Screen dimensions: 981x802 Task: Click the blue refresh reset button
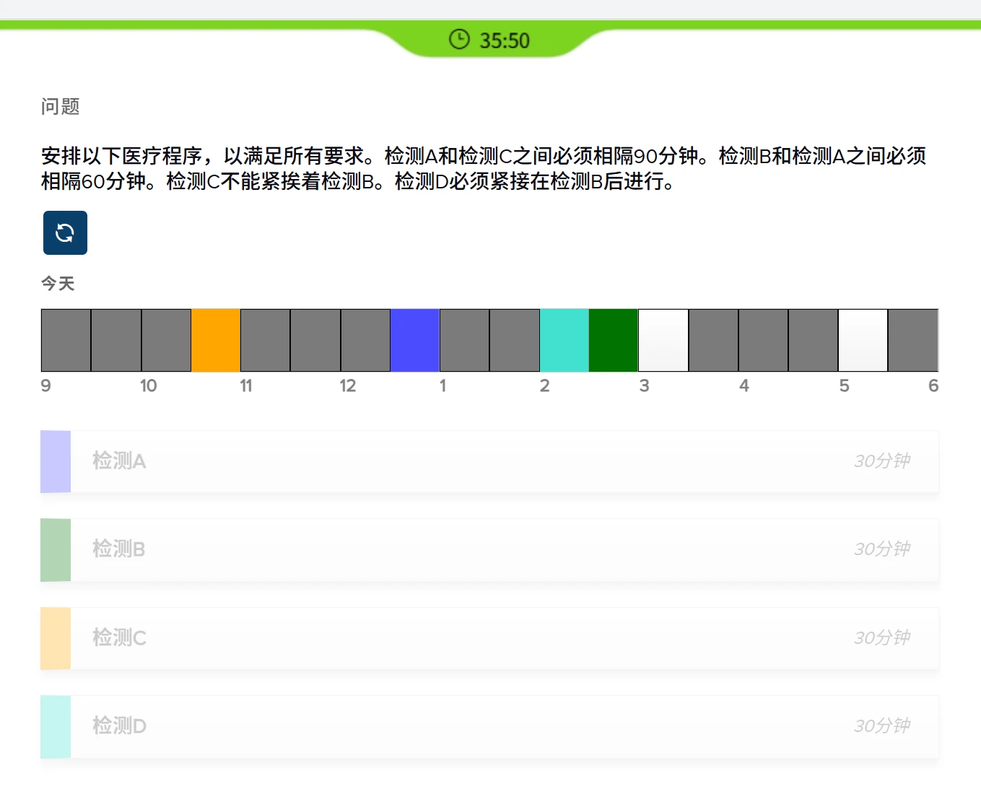[65, 232]
